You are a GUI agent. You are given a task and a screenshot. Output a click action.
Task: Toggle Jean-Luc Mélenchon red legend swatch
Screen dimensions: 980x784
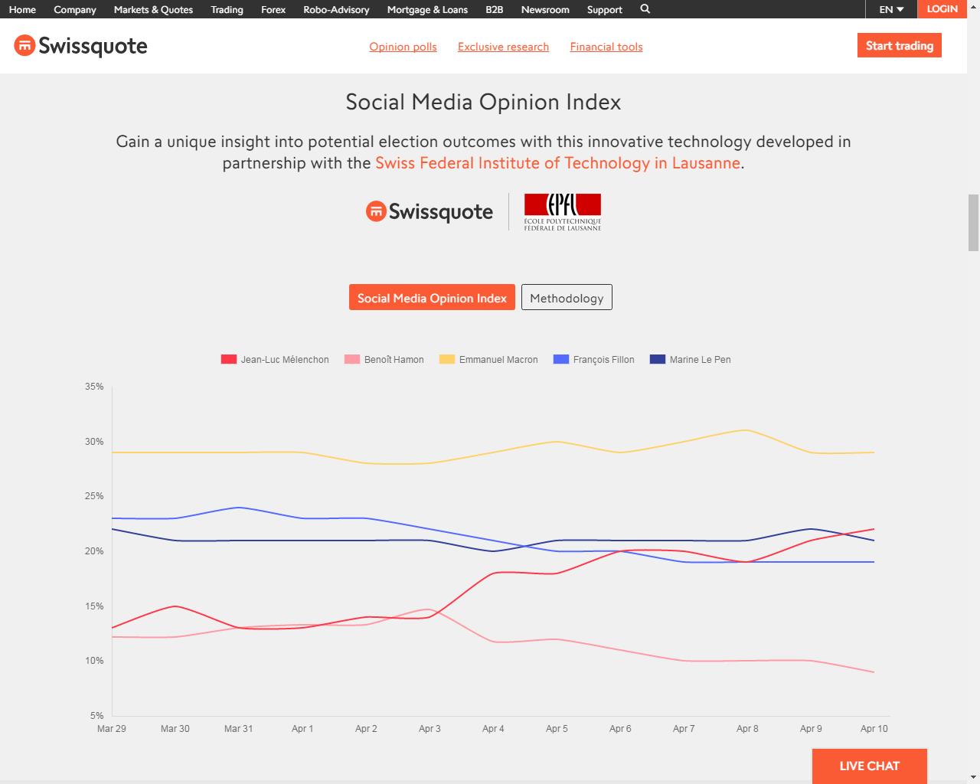pyautogui.click(x=228, y=359)
